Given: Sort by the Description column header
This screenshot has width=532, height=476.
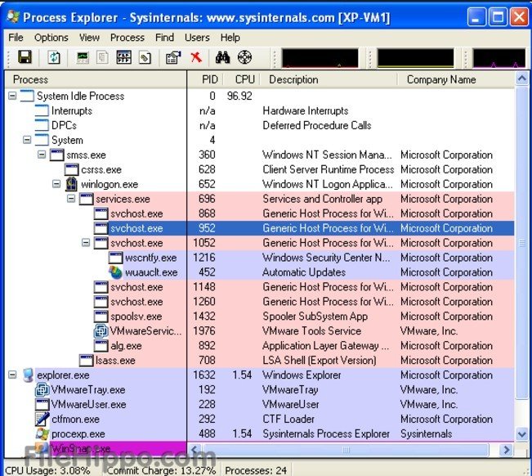Looking at the screenshot, I should pyautogui.click(x=328, y=79).
